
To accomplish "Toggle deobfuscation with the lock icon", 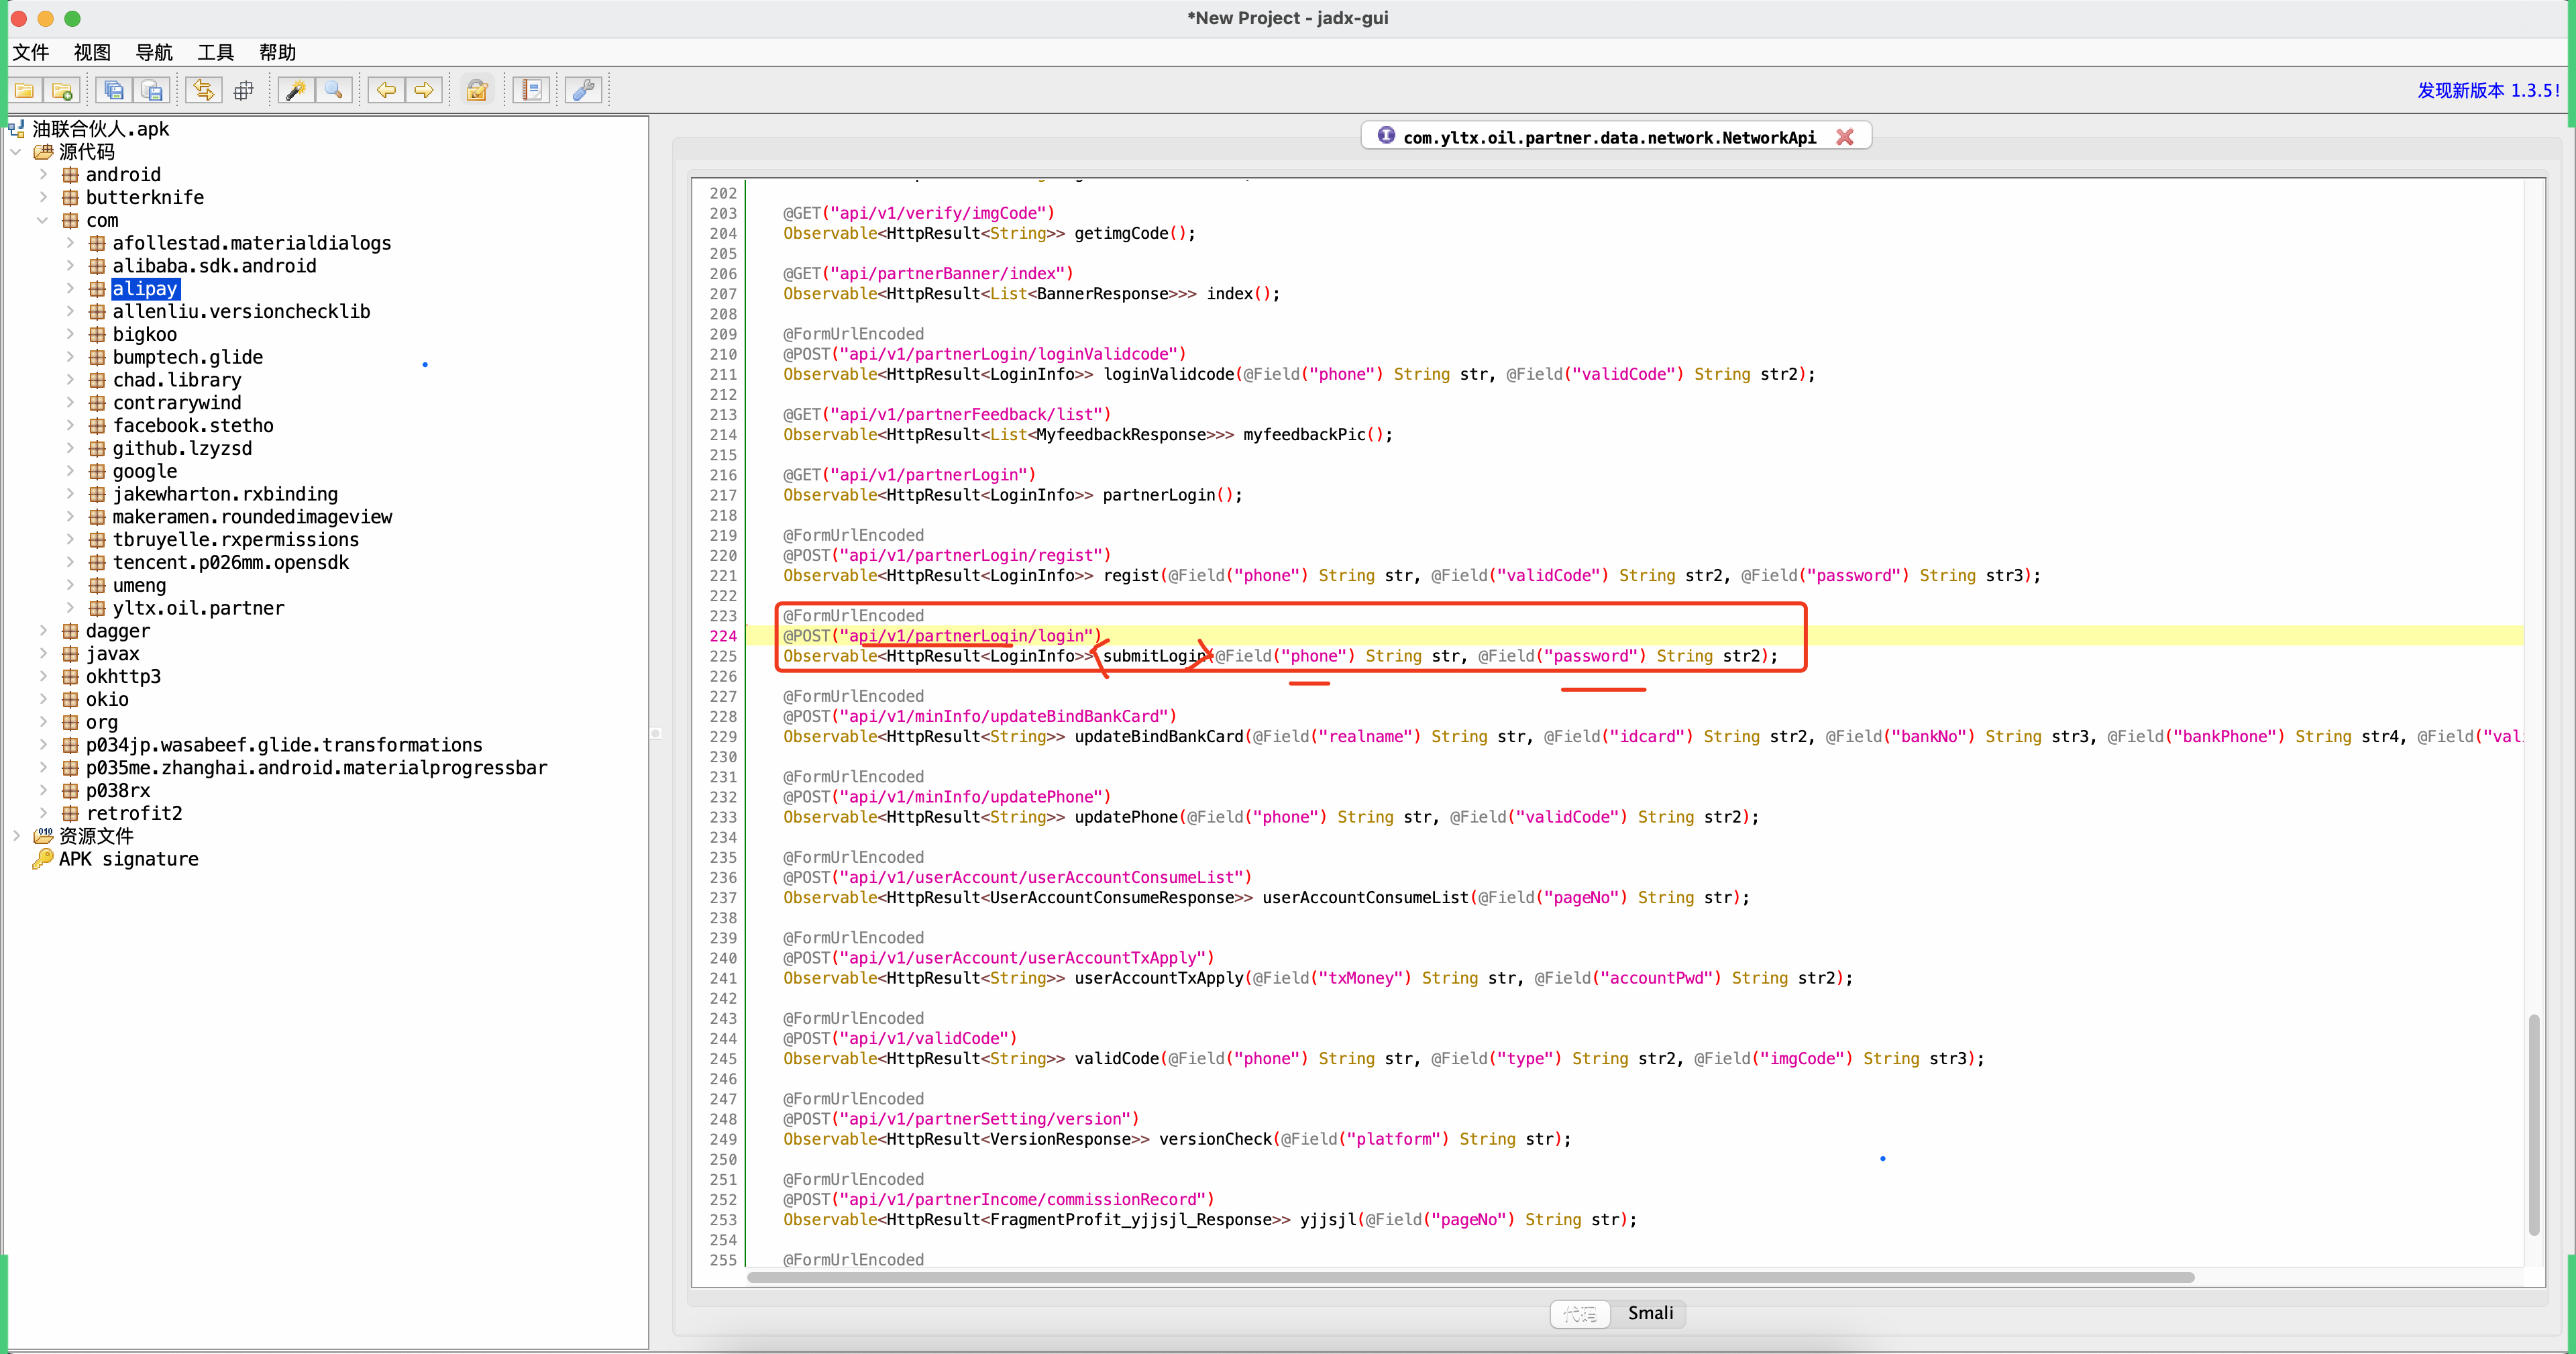I will coord(477,91).
